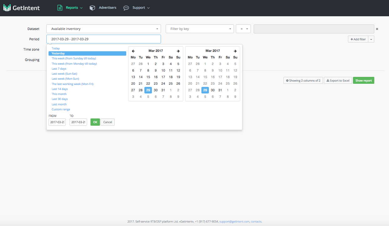The image size is (389, 226).
Task: Expand the Add filter caret menu
Action: tap(371, 39)
